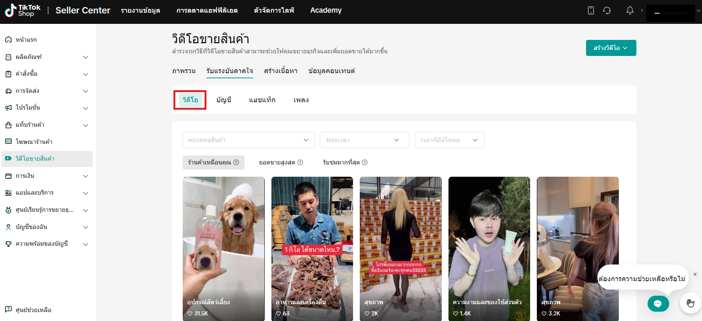The height and width of the screenshot is (321, 702).
Task: Expand the คำสั่งซื้อ sidebar menu
Action: pos(86,74)
